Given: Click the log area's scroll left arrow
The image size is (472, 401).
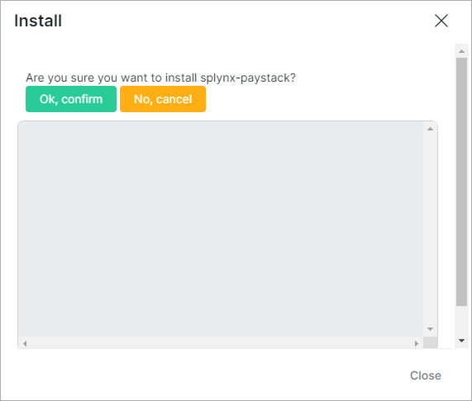Looking at the screenshot, I should coord(25,343).
